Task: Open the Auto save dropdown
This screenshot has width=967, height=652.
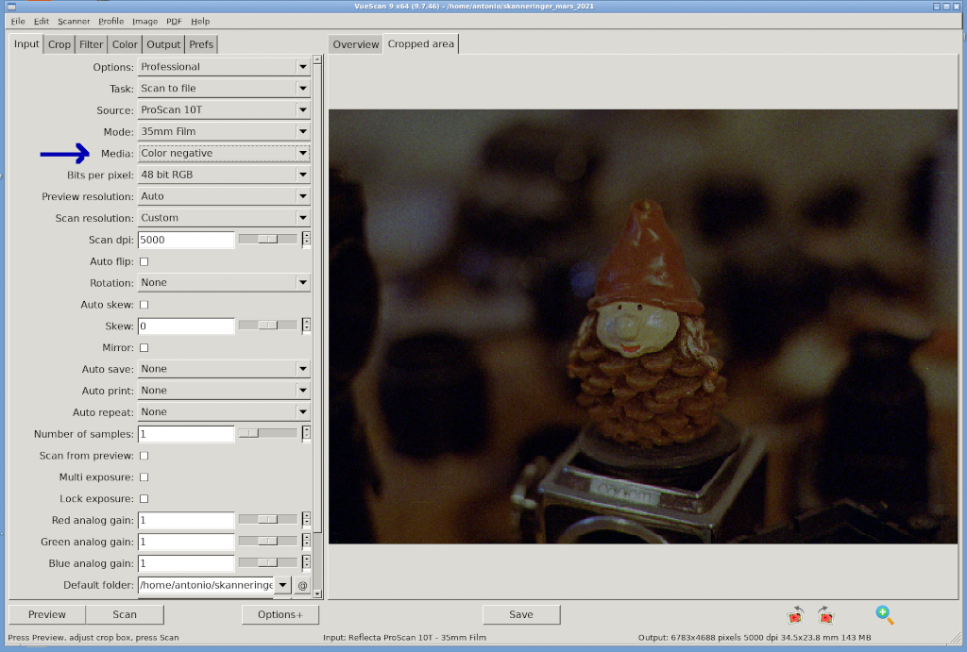Action: tap(223, 369)
